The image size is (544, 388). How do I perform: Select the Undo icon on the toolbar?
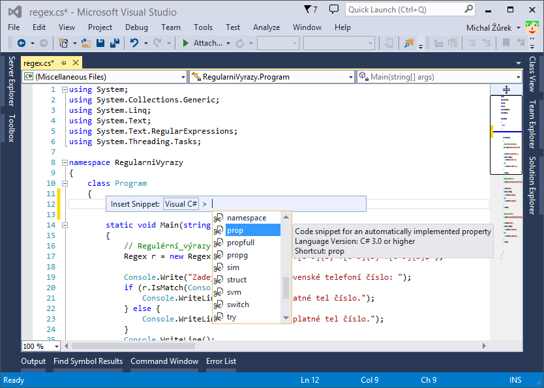coord(134,44)
